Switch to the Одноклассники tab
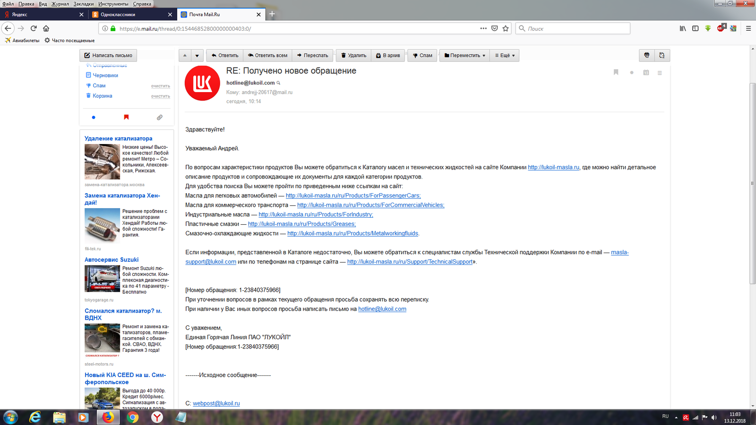 (133, 15)
